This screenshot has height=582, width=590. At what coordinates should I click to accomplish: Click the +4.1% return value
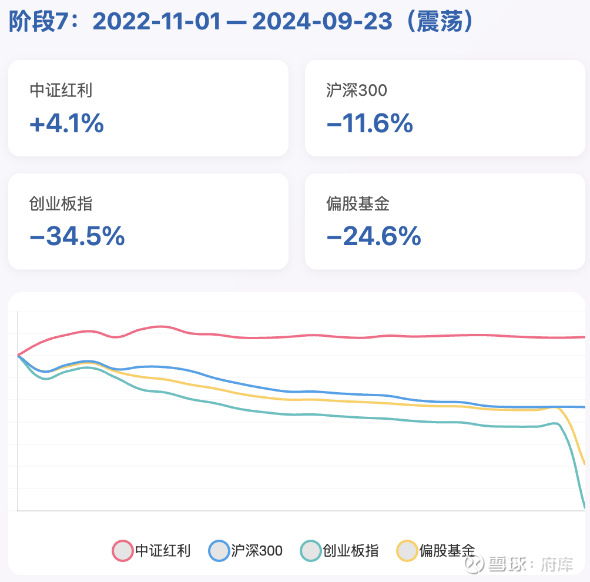click(x=66, y=123)
